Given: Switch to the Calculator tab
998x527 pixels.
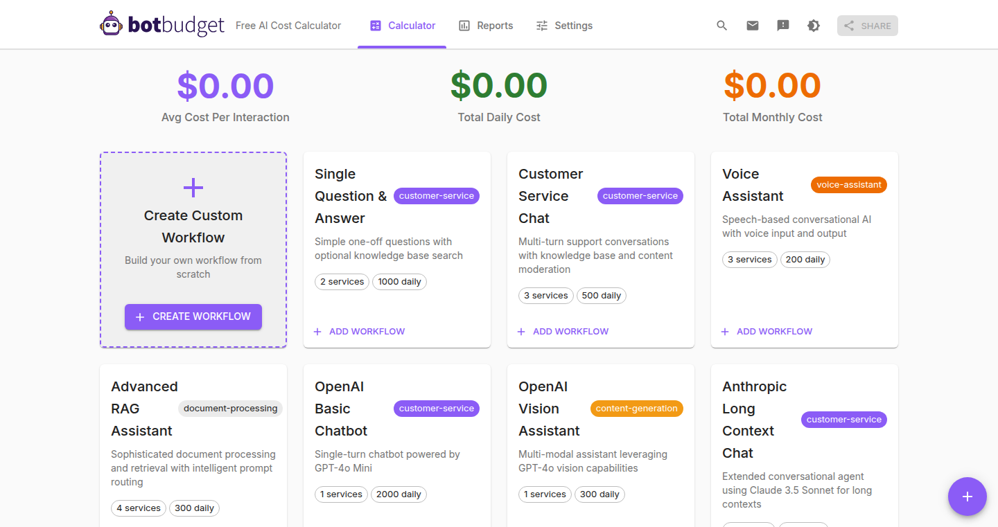Looking at the screenshot, I should coord(402,26).
